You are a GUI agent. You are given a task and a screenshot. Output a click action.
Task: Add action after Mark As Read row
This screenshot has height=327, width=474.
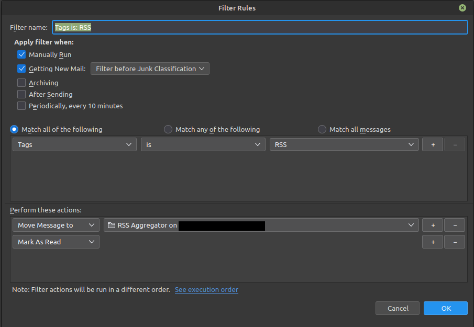(433, 242)
